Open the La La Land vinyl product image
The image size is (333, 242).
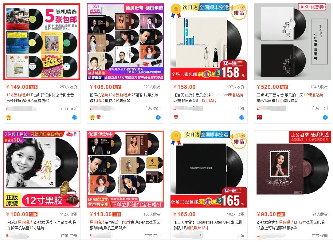209,42
